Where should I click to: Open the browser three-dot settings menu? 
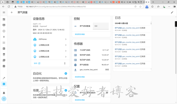point(169,7)
